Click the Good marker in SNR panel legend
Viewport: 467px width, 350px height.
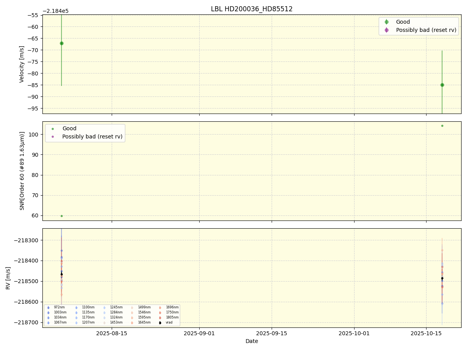tap(53, 129)
